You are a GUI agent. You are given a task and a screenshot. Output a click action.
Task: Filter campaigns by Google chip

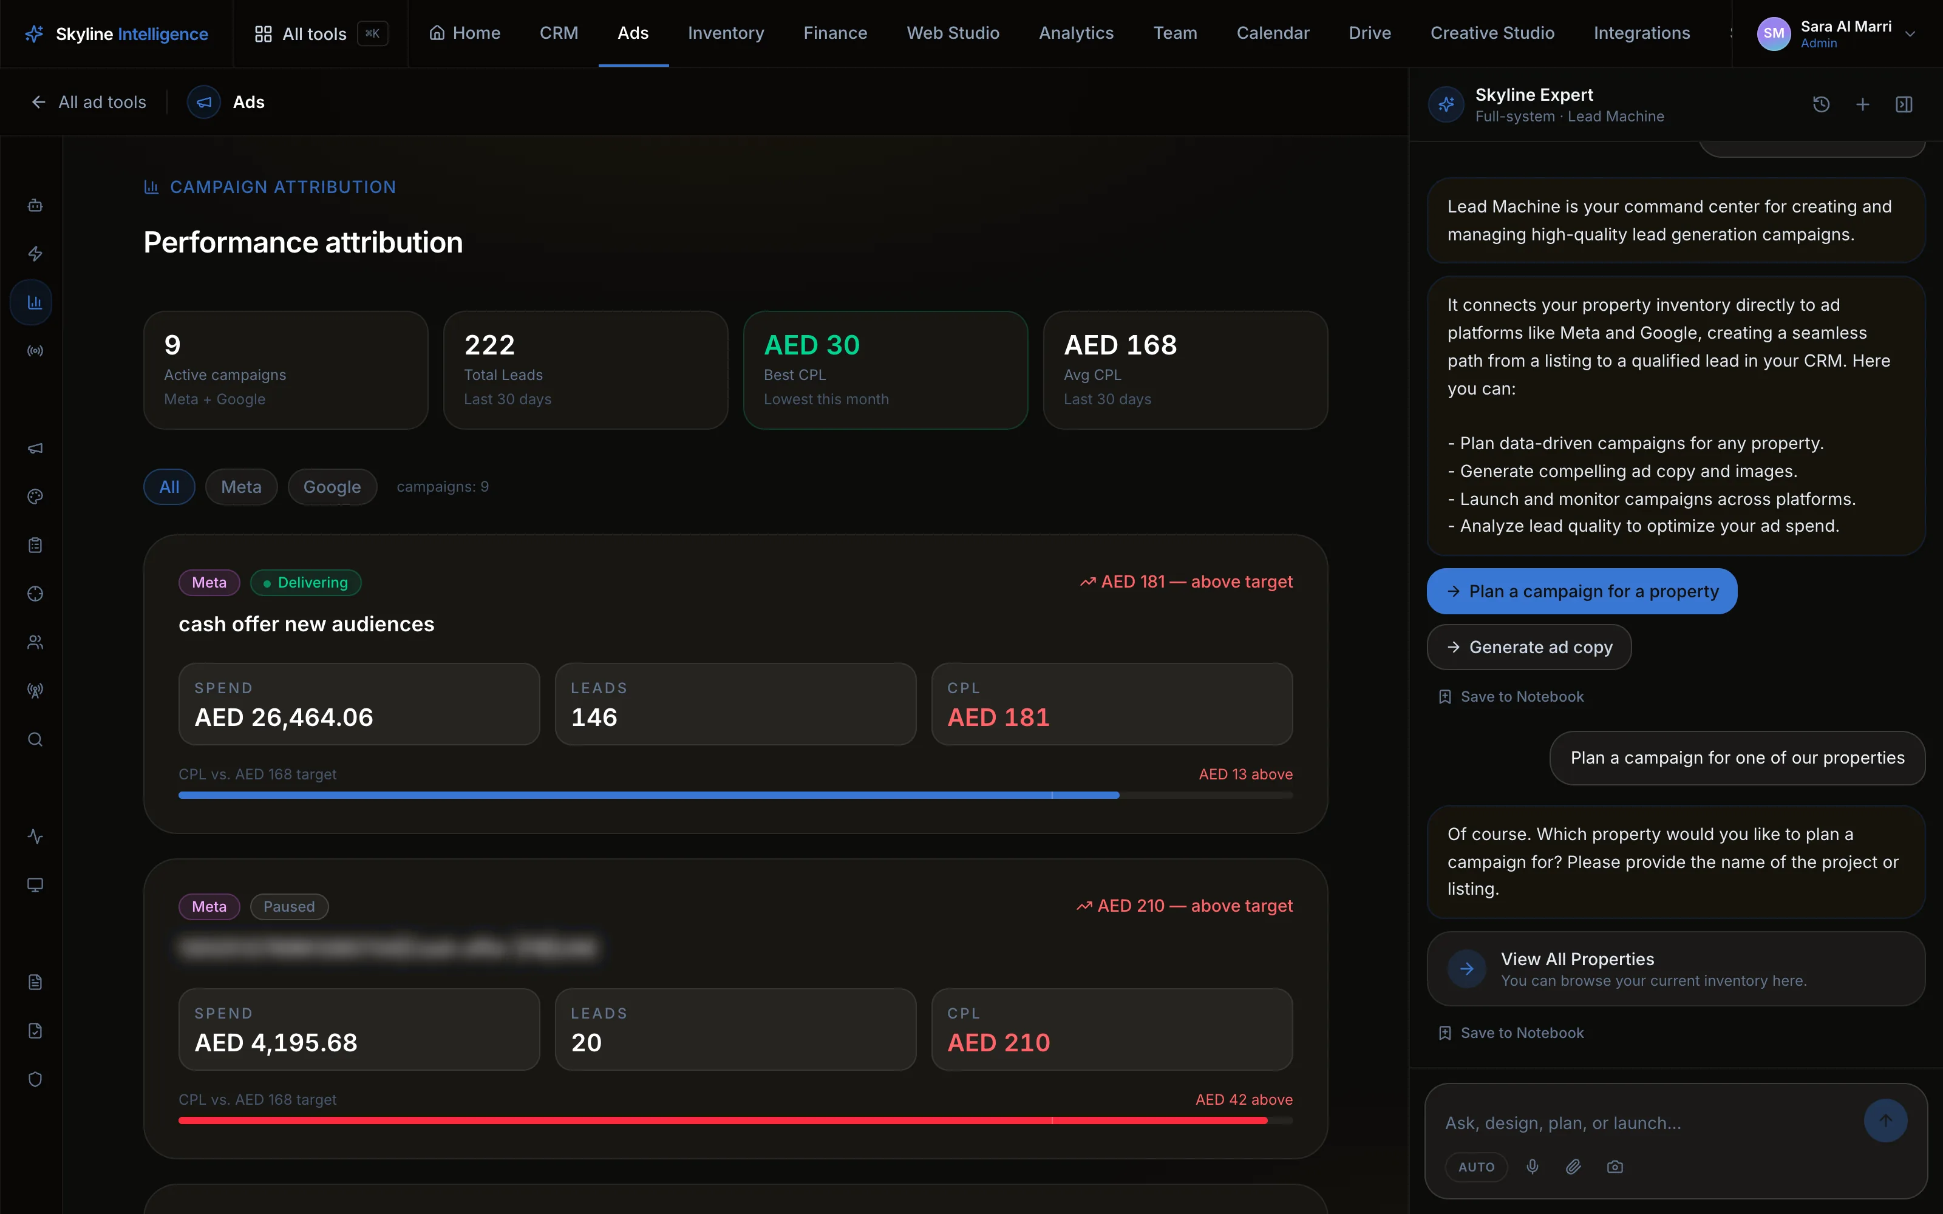(332, 487)
